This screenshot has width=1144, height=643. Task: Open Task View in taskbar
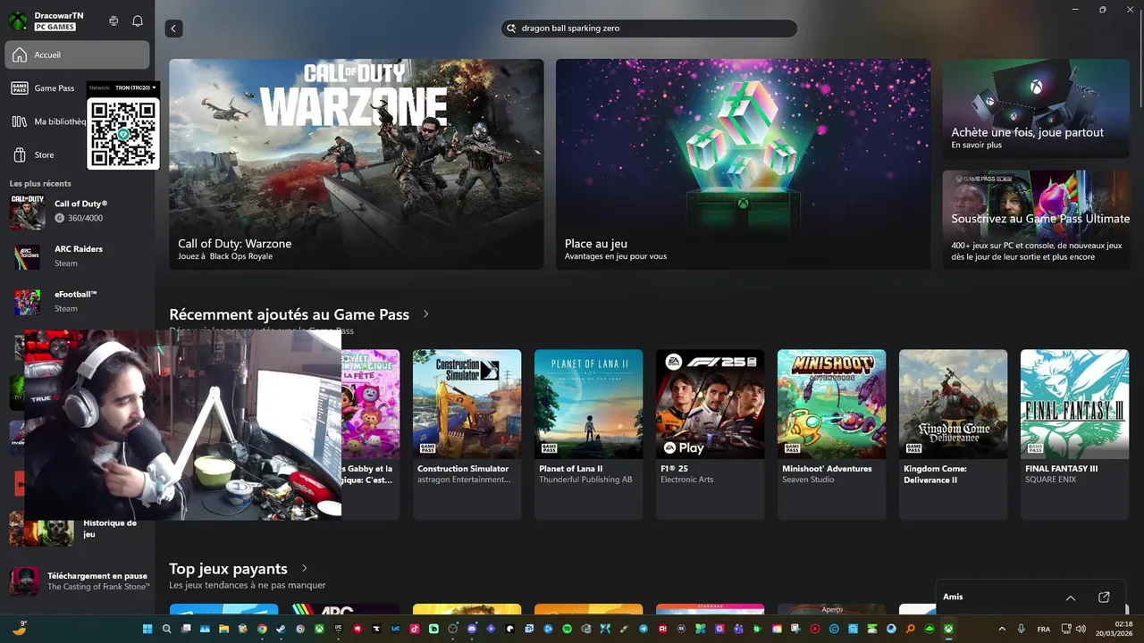pyautogui.click(x=186, y=629)
